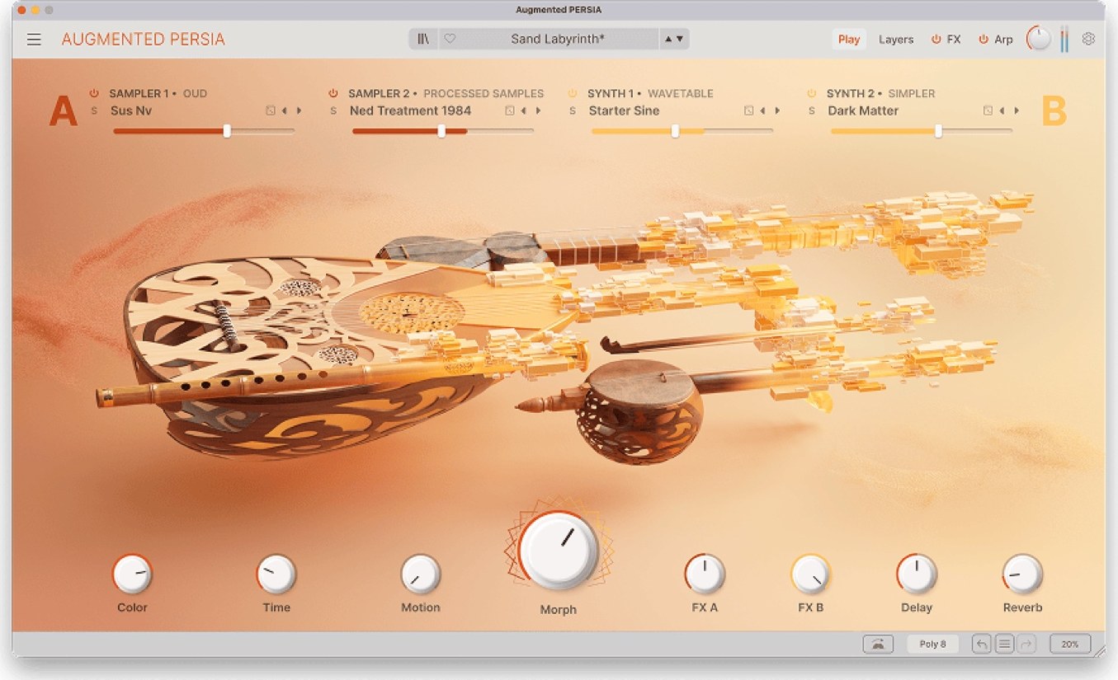Click the macro controls icon left of Poly 8
Screen dimensions: 1118x680
point(878,644)
